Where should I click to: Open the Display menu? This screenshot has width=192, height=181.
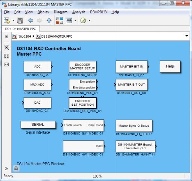43,12
